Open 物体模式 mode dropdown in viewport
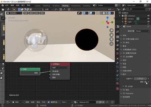151x107 pixels. 14,13
